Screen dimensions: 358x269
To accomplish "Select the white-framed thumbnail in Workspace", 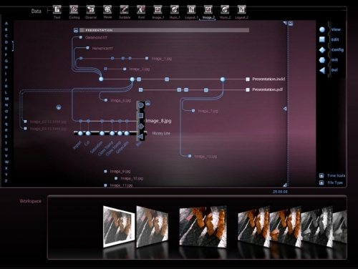I will click(x=119, y=227).
